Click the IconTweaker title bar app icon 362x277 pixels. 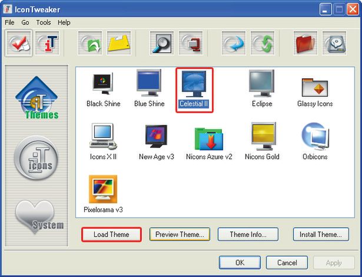(x=8, y=9)
